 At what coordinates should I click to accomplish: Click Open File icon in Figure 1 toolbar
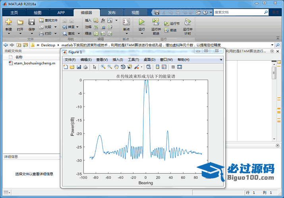[x=72, y=67]
